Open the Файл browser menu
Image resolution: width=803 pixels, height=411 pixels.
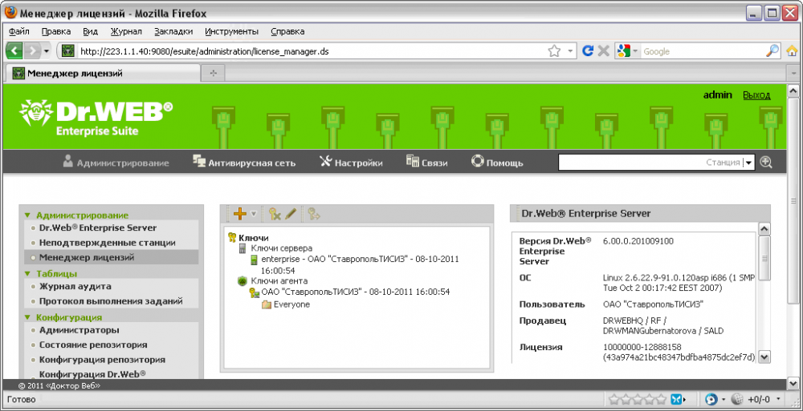(x=19, y=31)
